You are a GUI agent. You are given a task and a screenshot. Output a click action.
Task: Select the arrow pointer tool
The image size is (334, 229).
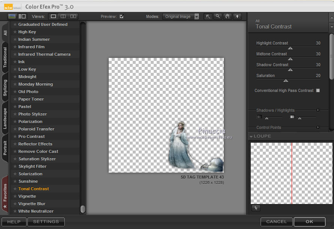208,16
